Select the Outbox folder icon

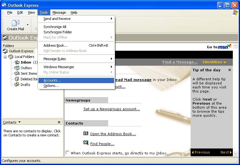pyautogui.click(x=17, y=68)
